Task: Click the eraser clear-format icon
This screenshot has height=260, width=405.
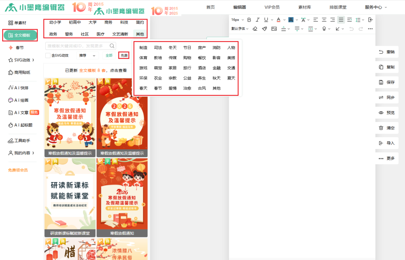Action: (255, 29)
